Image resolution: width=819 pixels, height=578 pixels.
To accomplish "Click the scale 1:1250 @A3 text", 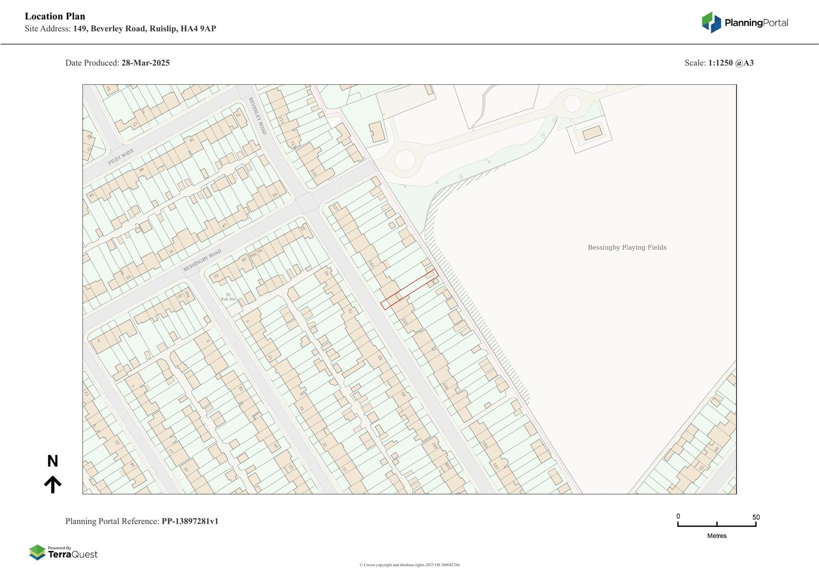I will (x=730, y=63).
